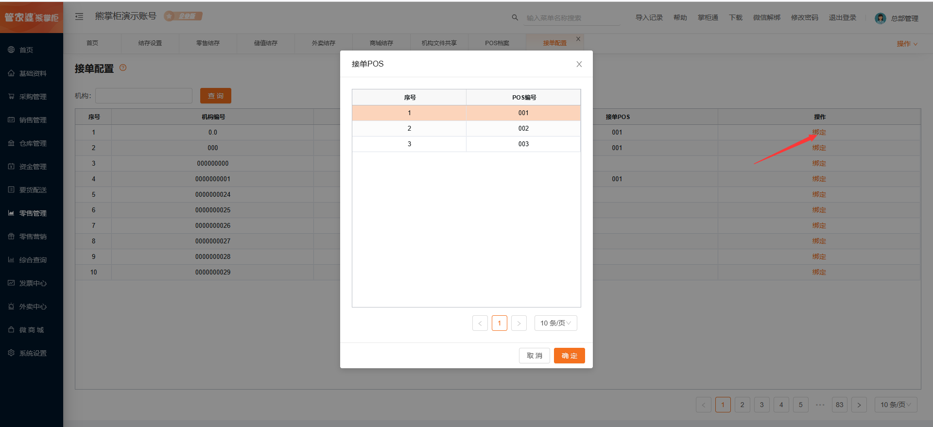
Task: Switch to the 商城结存 tab
Action: pyautogui.click(x=381, y=43)
